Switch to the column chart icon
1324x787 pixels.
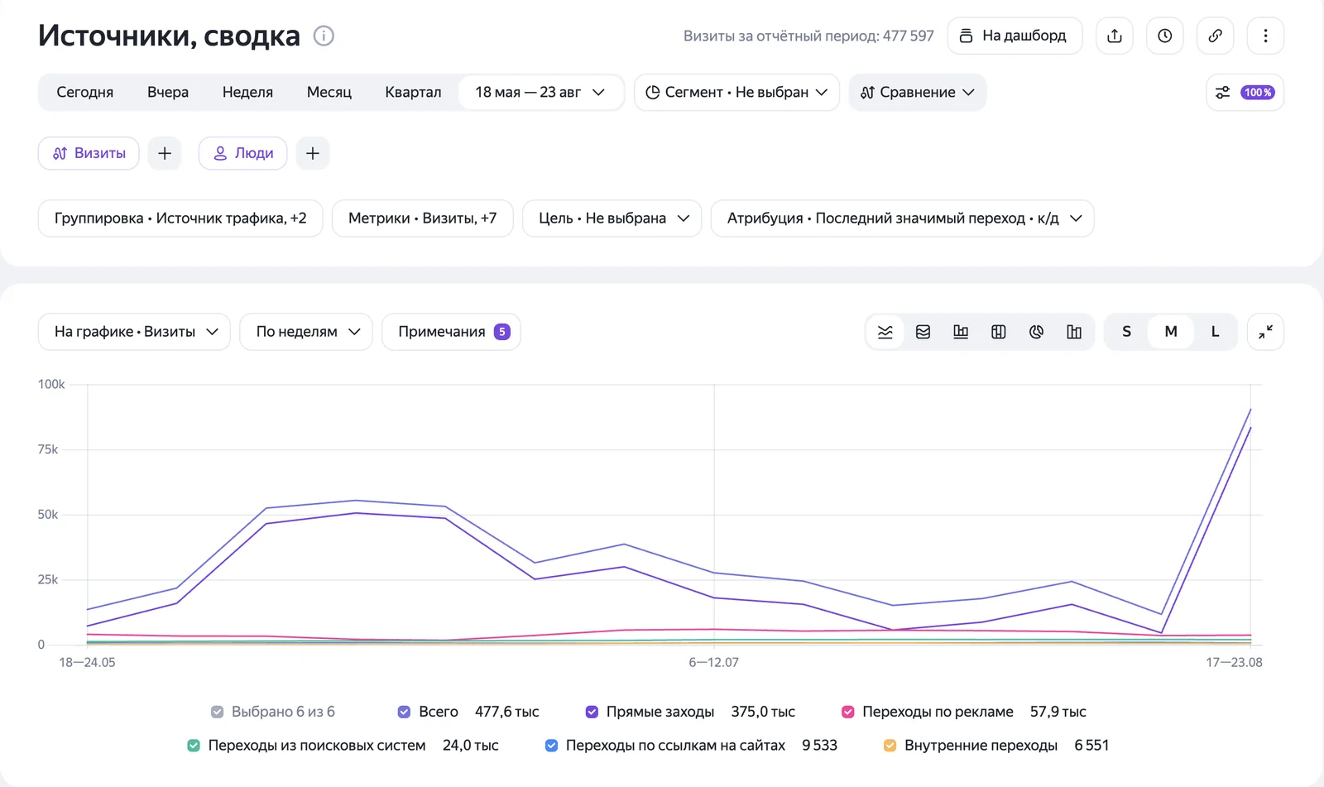pyautogui.click(x=1074, y=332)
